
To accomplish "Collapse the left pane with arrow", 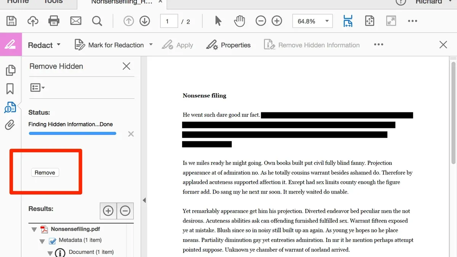I will pyautogui.click(x=144, y=200).
